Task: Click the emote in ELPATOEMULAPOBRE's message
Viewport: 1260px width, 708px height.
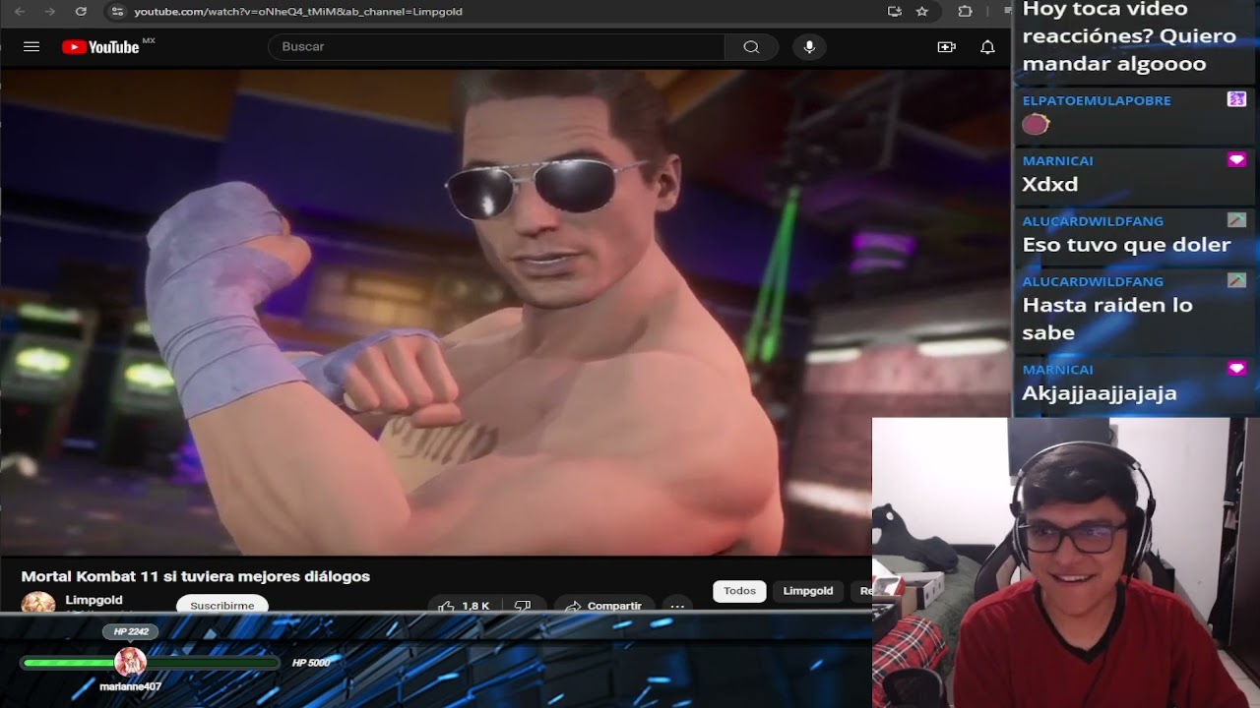Action: (x=1036, y=125)
